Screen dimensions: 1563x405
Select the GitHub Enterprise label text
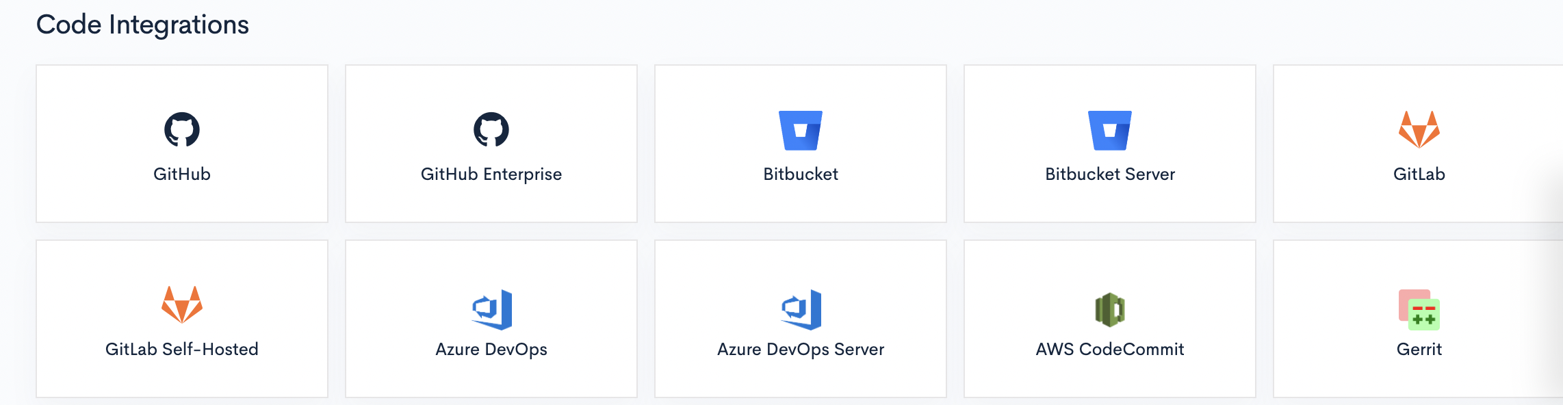click(491, 174)
